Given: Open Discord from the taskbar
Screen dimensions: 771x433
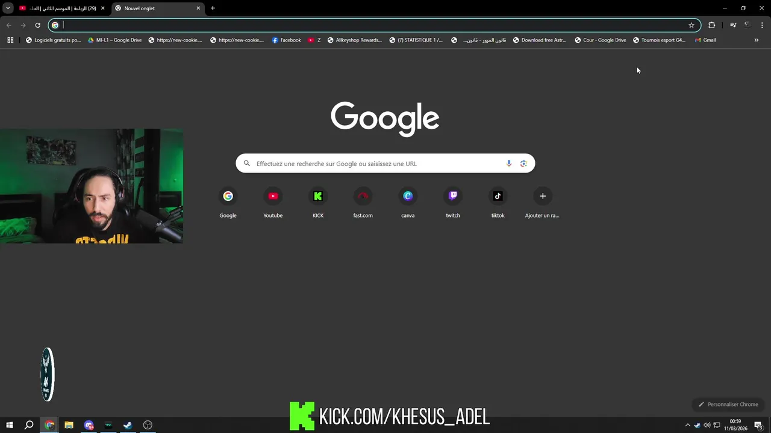Looking at the screenshot, I should pyautogui.click(x=89, y=425).
